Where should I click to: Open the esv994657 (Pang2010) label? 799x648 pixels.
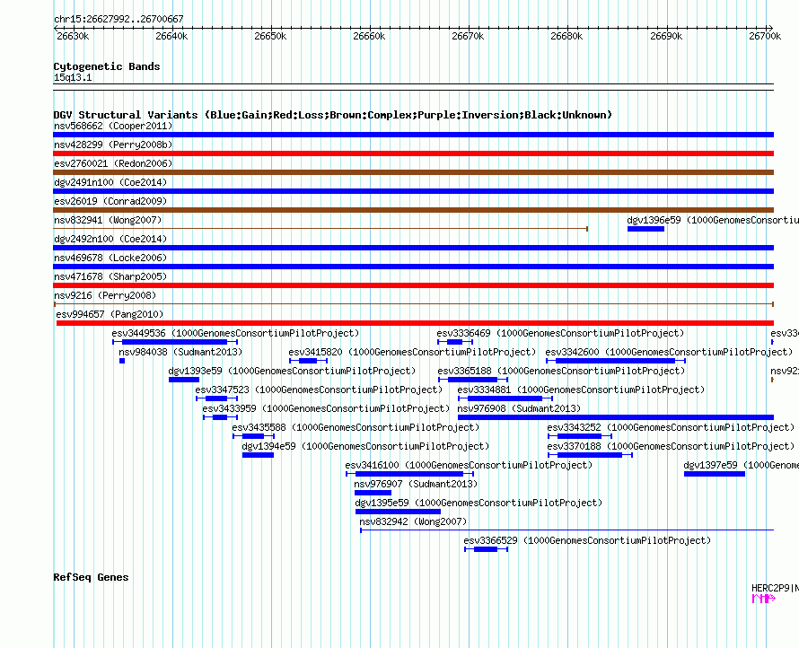click(x=110, y=314)
